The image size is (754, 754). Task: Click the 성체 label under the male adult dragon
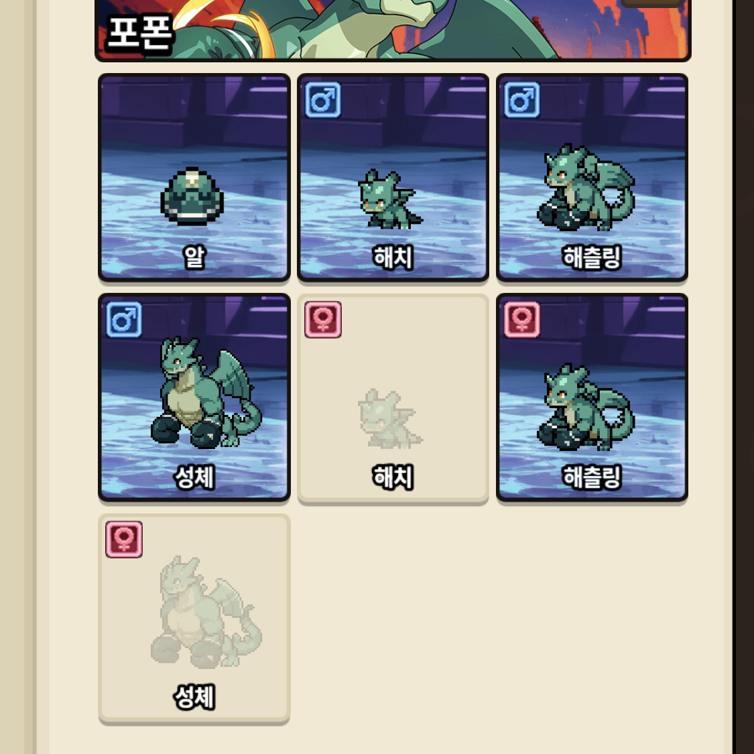[194, 477]
